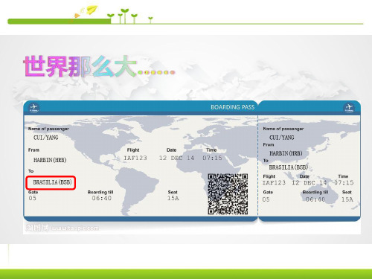Click boarding till 06:40 on main ticket
The image size is (372, 279).
click(102, 198)
